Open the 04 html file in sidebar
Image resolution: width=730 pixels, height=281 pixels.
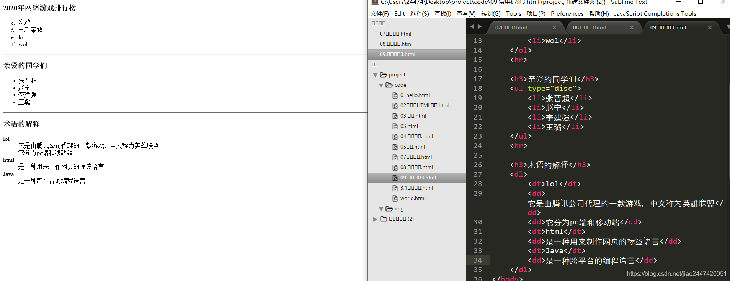pyautogui.click(x=416, y=136)
